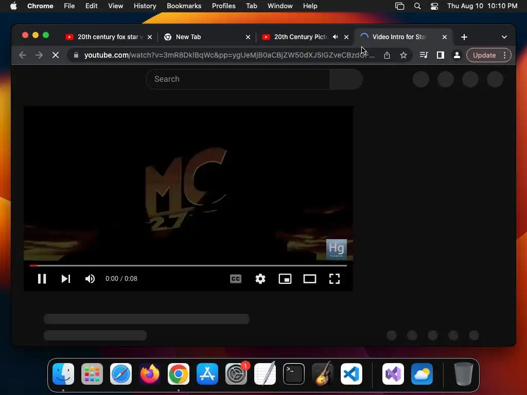Open Chrome three-dot menu

(x=504, y=55)
